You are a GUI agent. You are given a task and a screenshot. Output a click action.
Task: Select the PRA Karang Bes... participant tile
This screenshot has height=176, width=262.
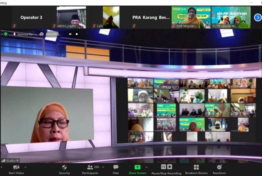[x=151, y=17]
